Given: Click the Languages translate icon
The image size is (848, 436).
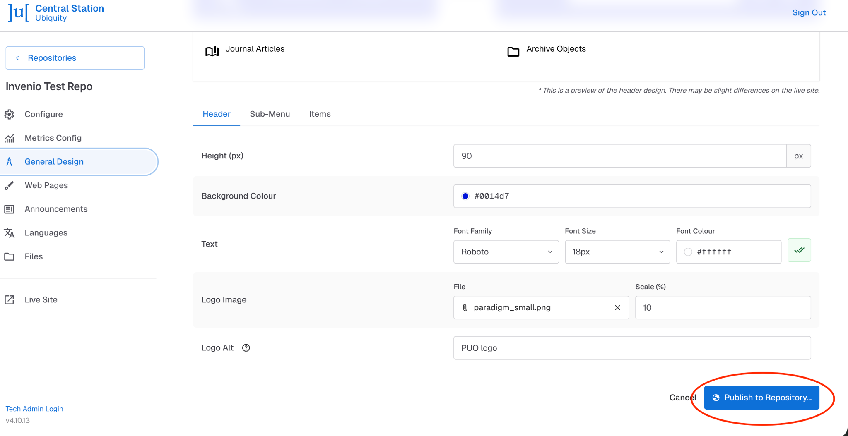Looking at the screenshot, I should click(x=9, y=233).
